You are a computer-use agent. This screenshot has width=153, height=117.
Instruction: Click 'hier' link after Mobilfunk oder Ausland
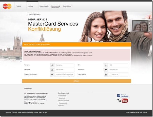[x=44, y=99]
